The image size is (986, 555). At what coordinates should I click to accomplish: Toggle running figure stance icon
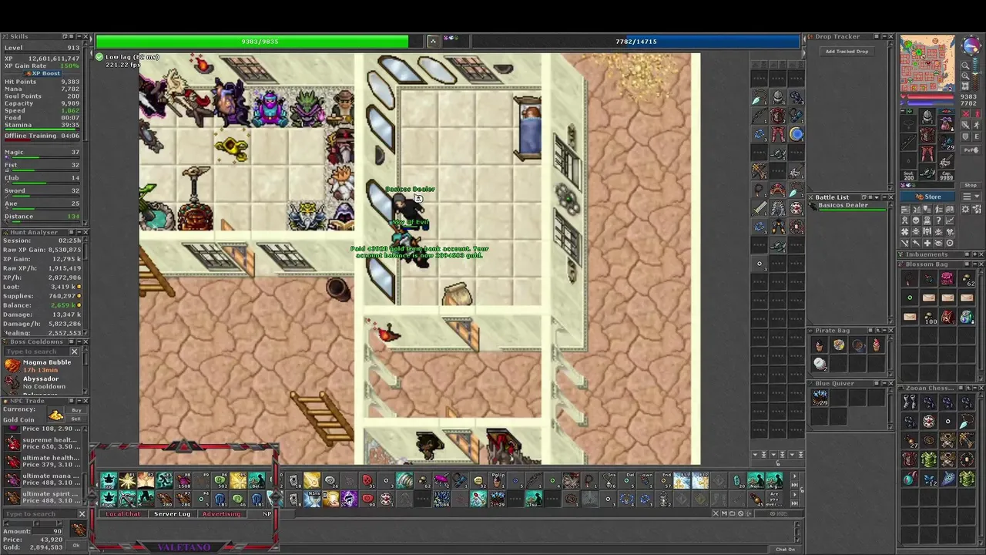point(977,126)
